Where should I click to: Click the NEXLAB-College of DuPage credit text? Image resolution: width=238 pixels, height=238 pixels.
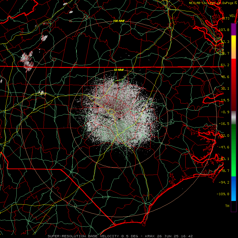coord(213,3)
